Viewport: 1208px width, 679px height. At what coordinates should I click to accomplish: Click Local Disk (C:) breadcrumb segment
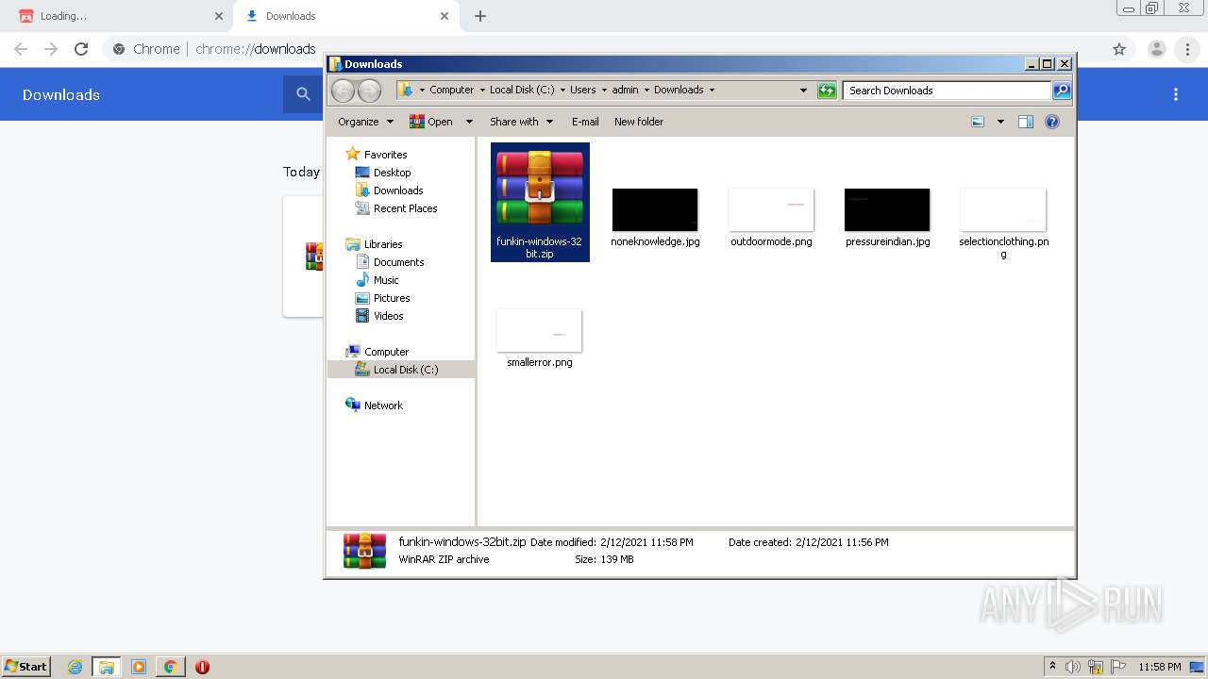pyautogui.click(x=522, y=91)
